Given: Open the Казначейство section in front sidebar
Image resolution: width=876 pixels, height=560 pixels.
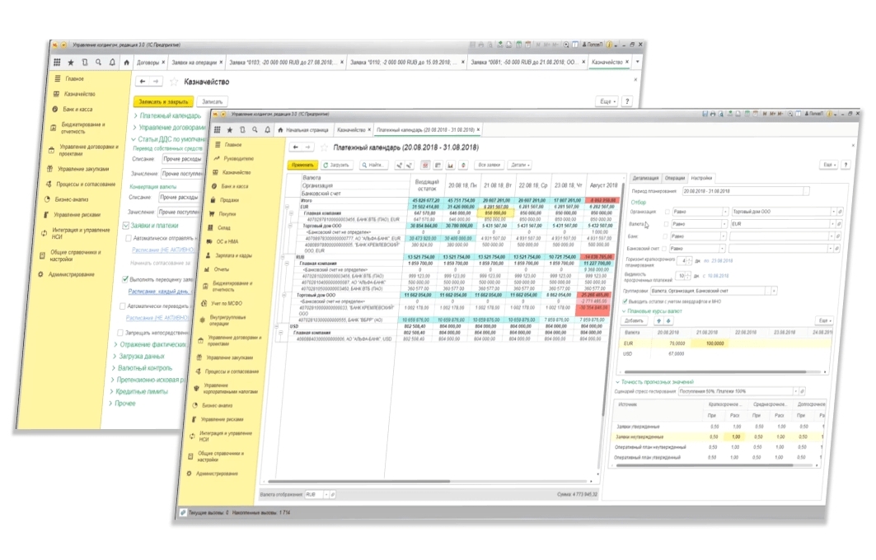Looking at the screenshot, I should point(237,172).
